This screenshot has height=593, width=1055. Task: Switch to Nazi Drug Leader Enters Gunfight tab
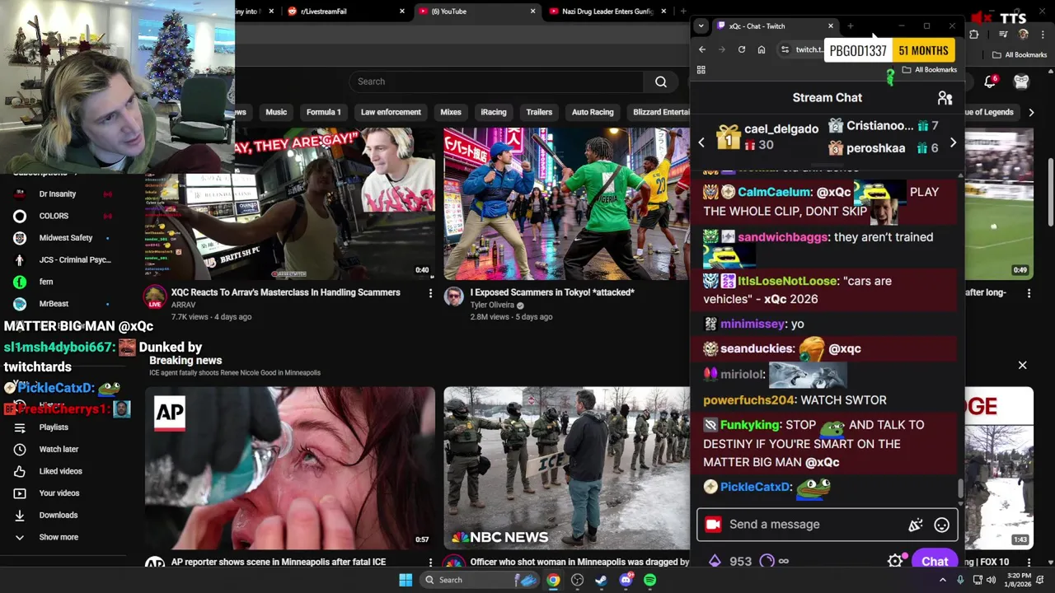tap(607, 12)
